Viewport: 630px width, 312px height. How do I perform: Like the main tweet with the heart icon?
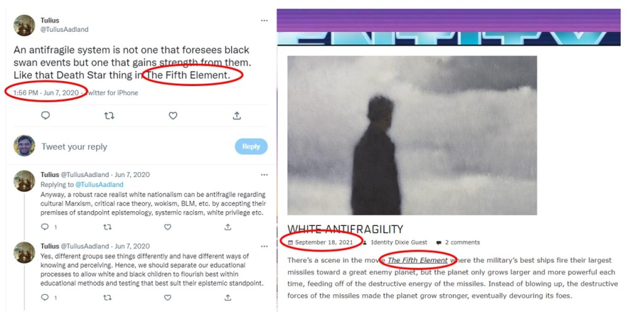click(173, 115)
